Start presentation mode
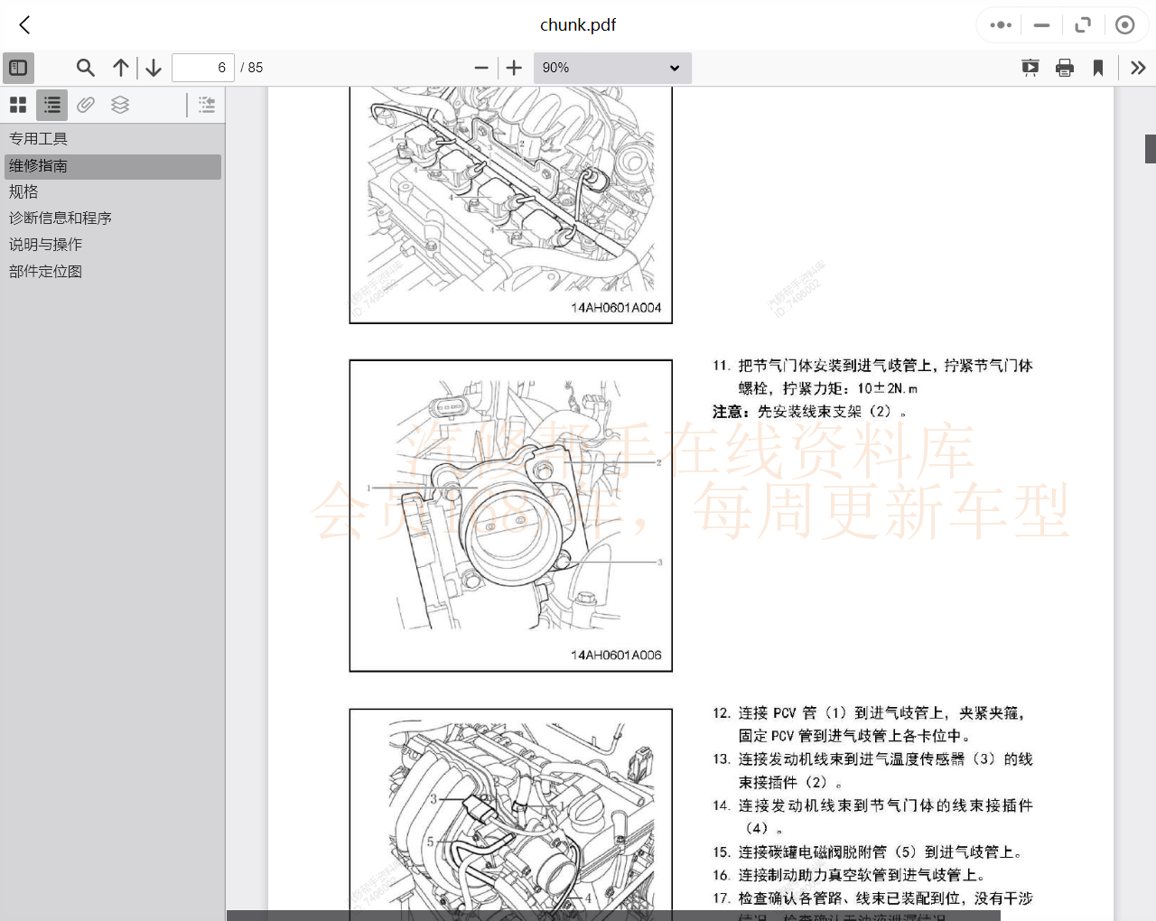The height and width of the screenshot is (921, 1156). (x=1030, y=67)
